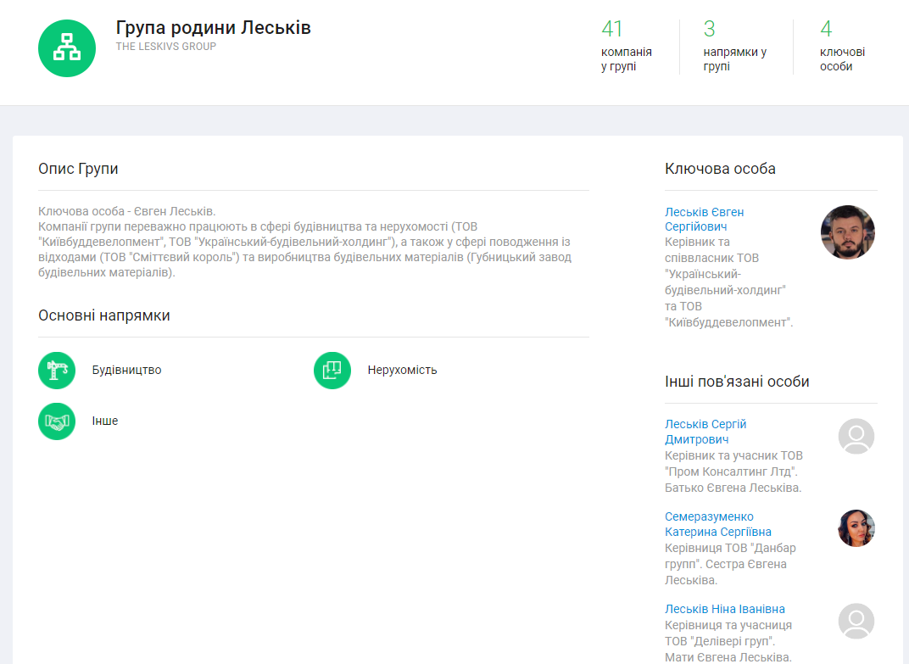Select the Будівництво direction label
Viewport: 909px width, 664px height.
coord(126,371)
